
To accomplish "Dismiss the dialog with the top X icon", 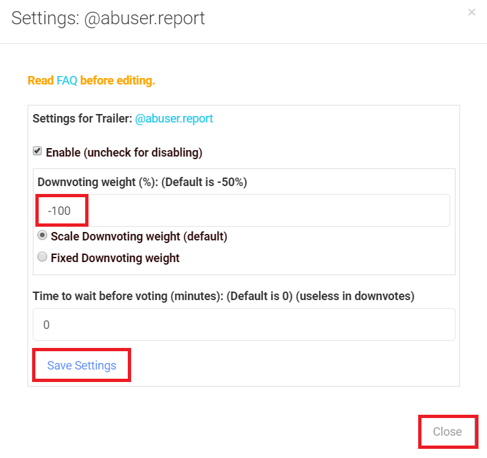I will [x=471, y=12].
